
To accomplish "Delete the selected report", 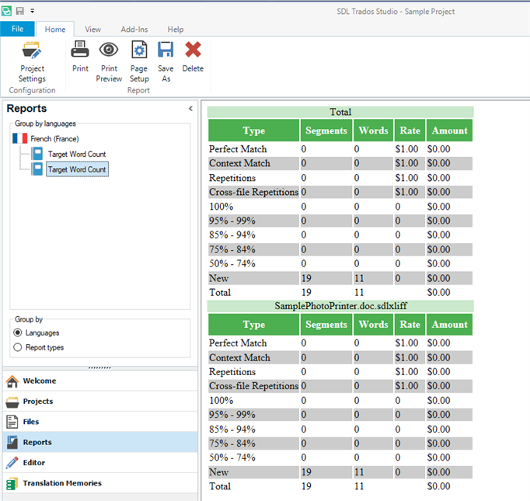I will tap(193, 57).
